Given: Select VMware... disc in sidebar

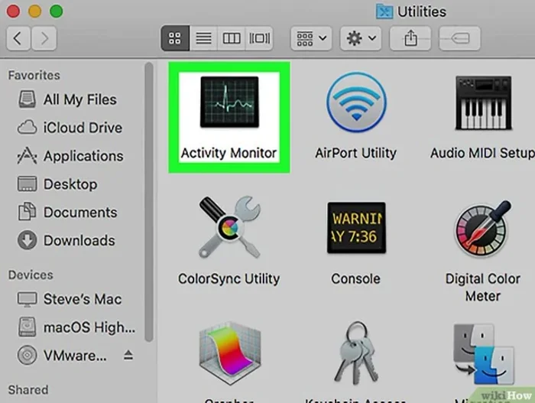Looking at the screenshot, I should (62, 356).
